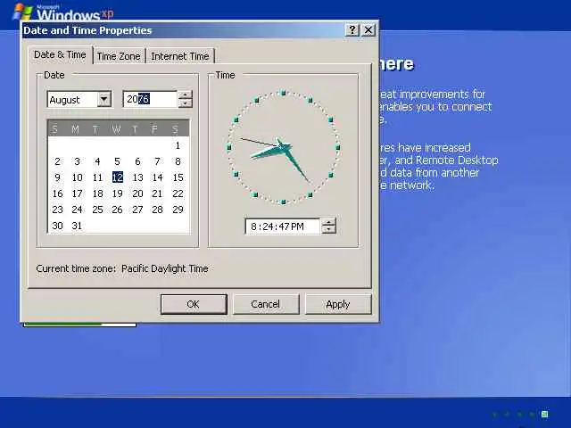
Task: Select day 5 in the calendar
Action: pyautogui.click(x=117, y=161)
